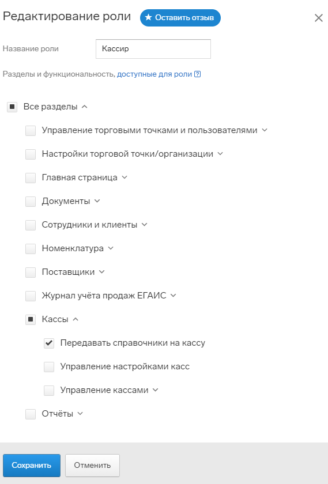Expand the Номенклатура section
Screen dimensions: 328x484
(x=111, y=248)
